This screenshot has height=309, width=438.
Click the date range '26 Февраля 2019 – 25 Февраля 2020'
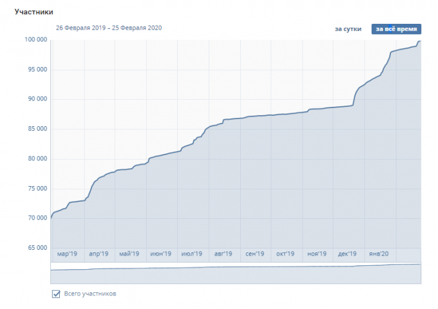click(x=109, y=28)
